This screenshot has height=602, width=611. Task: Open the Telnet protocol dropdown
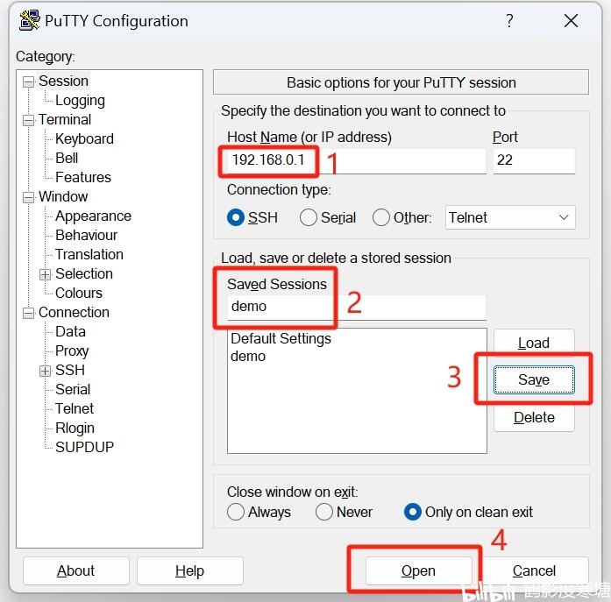510,217
